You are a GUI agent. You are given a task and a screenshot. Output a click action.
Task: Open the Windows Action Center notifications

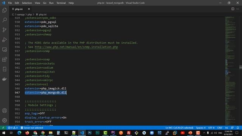point(237,133)
